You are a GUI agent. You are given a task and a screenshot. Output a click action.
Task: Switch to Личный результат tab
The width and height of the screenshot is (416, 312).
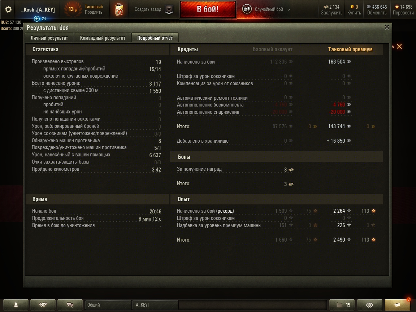49,38
